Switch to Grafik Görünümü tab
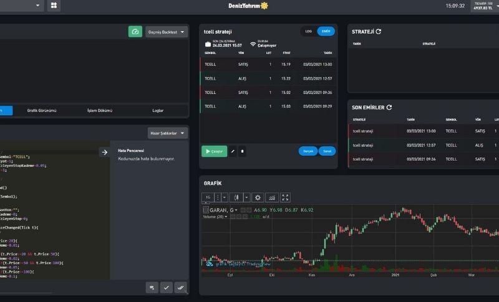 pyautogui.click(x=42, y=110)
